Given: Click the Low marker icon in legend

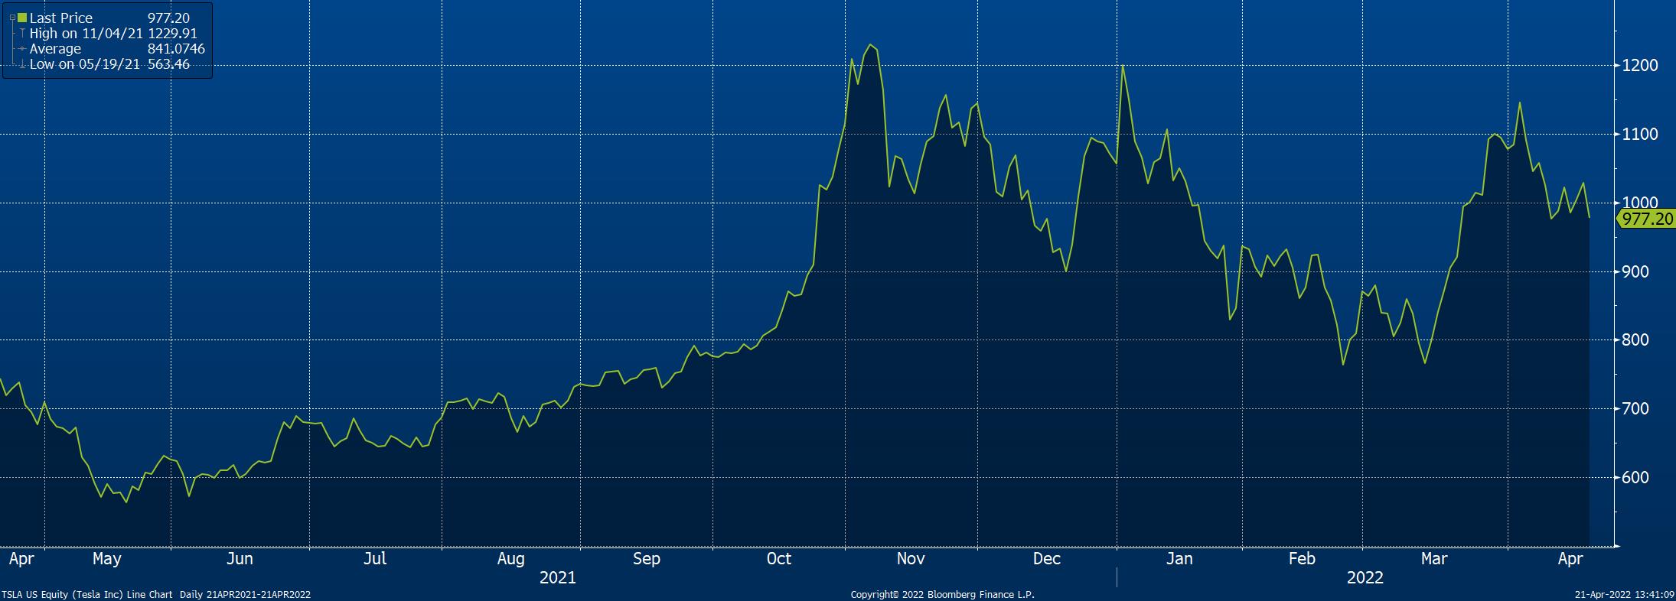Looking at the screenshot, I should 22,64.
